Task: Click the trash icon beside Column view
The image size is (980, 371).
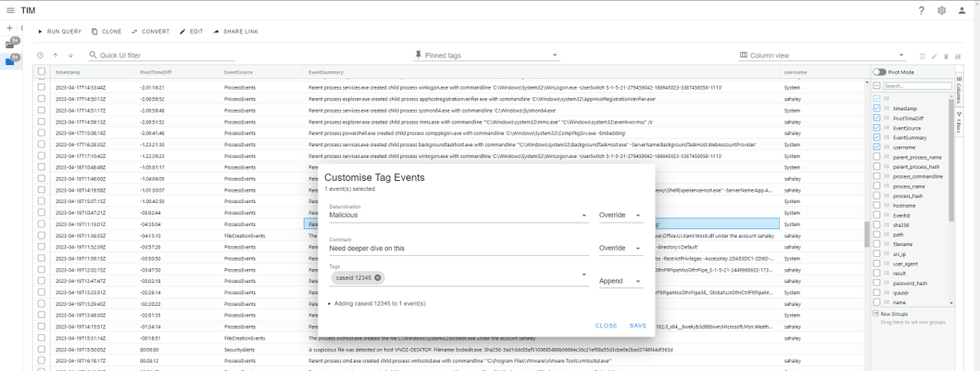Action: coord(945,55)
